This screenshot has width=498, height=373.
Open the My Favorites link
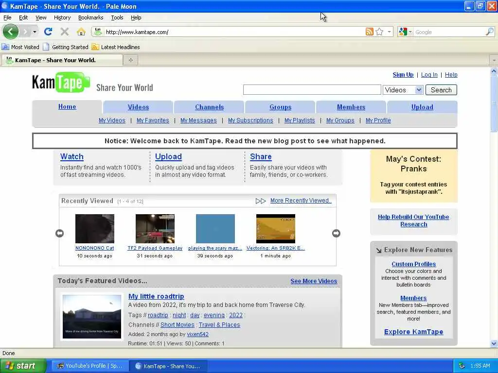pyautogui.click(x=153, y=120)
